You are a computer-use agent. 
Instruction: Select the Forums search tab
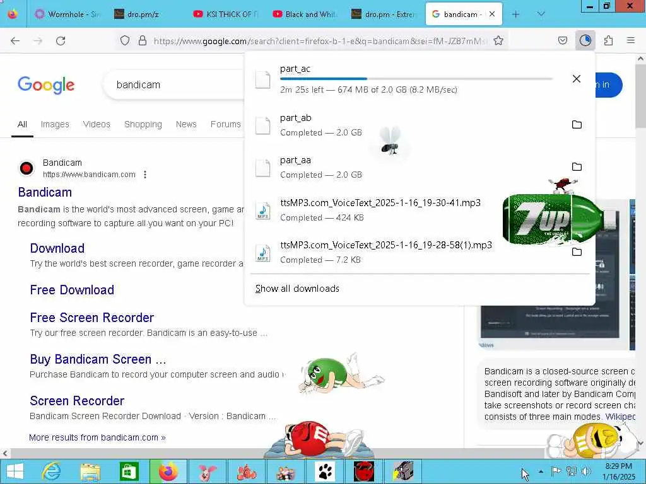225,124
